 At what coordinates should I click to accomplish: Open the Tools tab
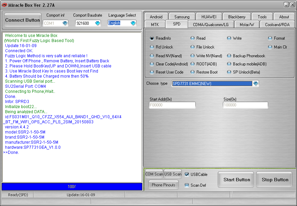(x=262, y=17)
